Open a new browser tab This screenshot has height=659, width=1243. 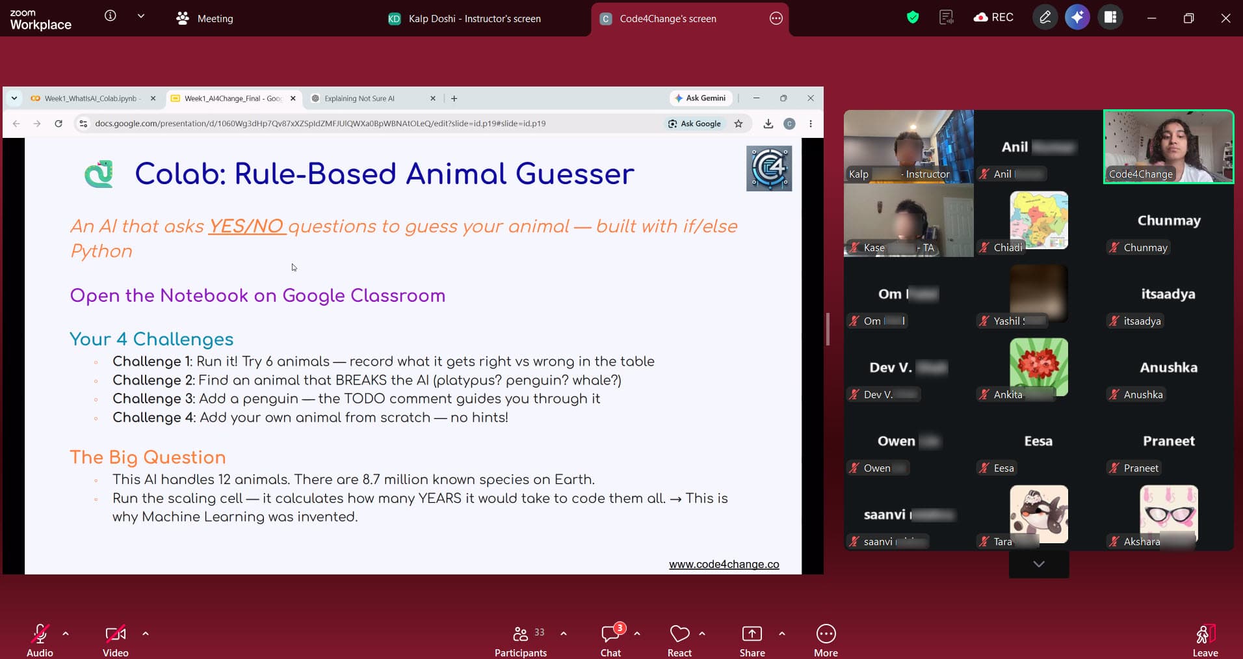[454, 98]
